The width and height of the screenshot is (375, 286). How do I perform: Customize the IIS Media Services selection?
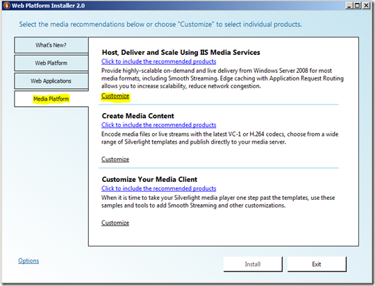point(115,96)
